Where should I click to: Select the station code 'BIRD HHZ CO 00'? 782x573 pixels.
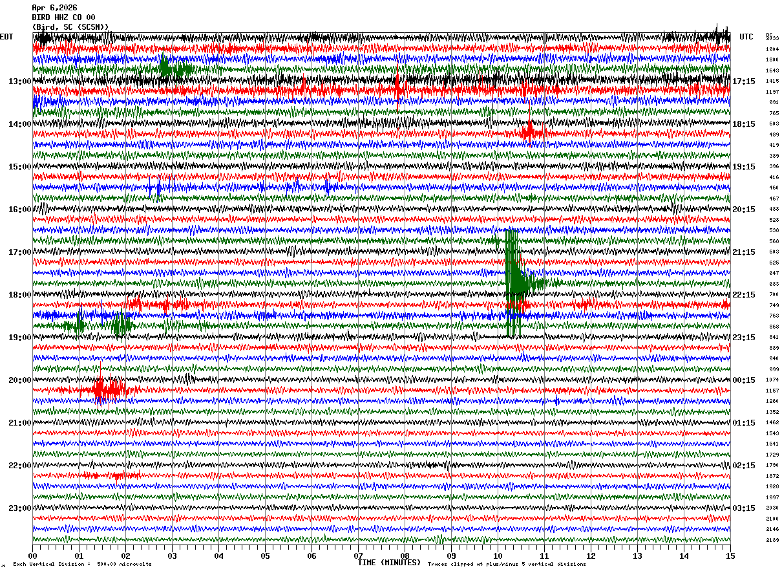(x=63, y=17)
